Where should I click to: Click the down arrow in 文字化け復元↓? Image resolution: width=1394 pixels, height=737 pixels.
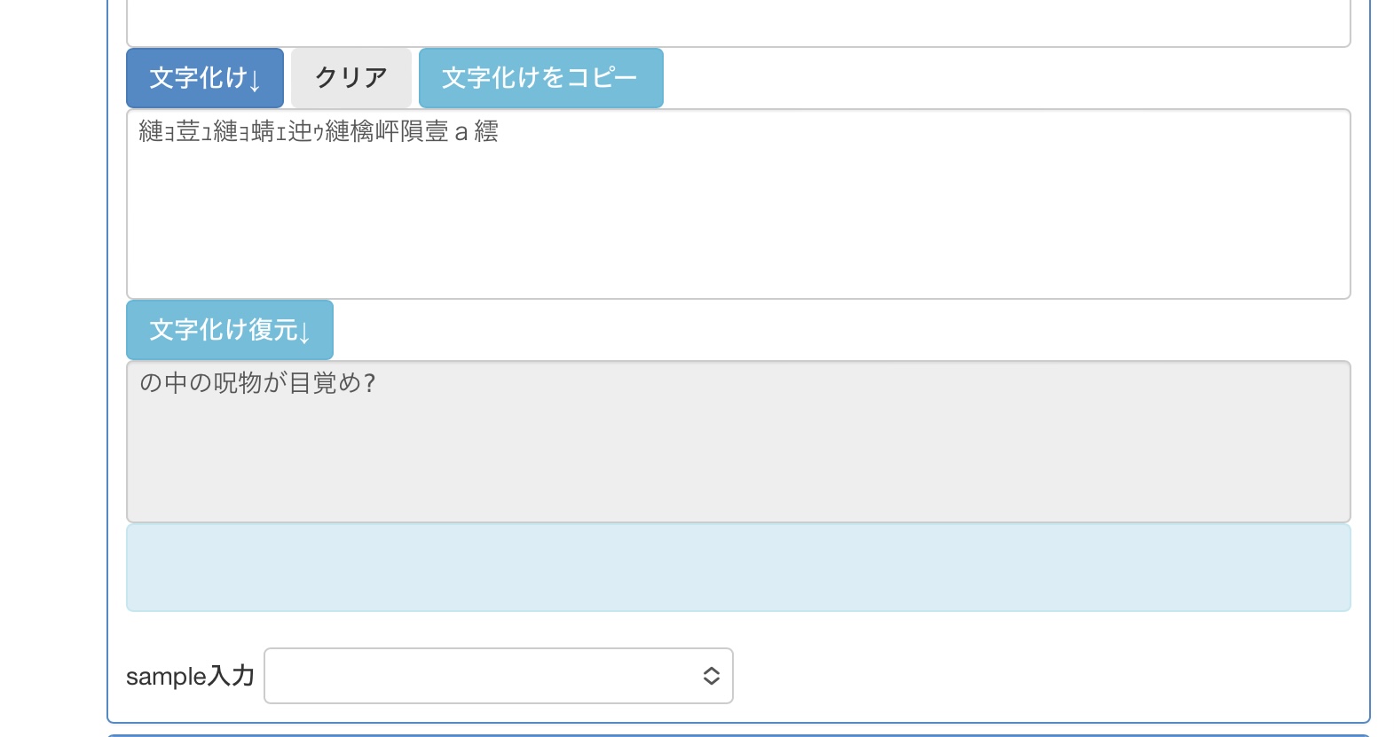click(x=304, y=333)
